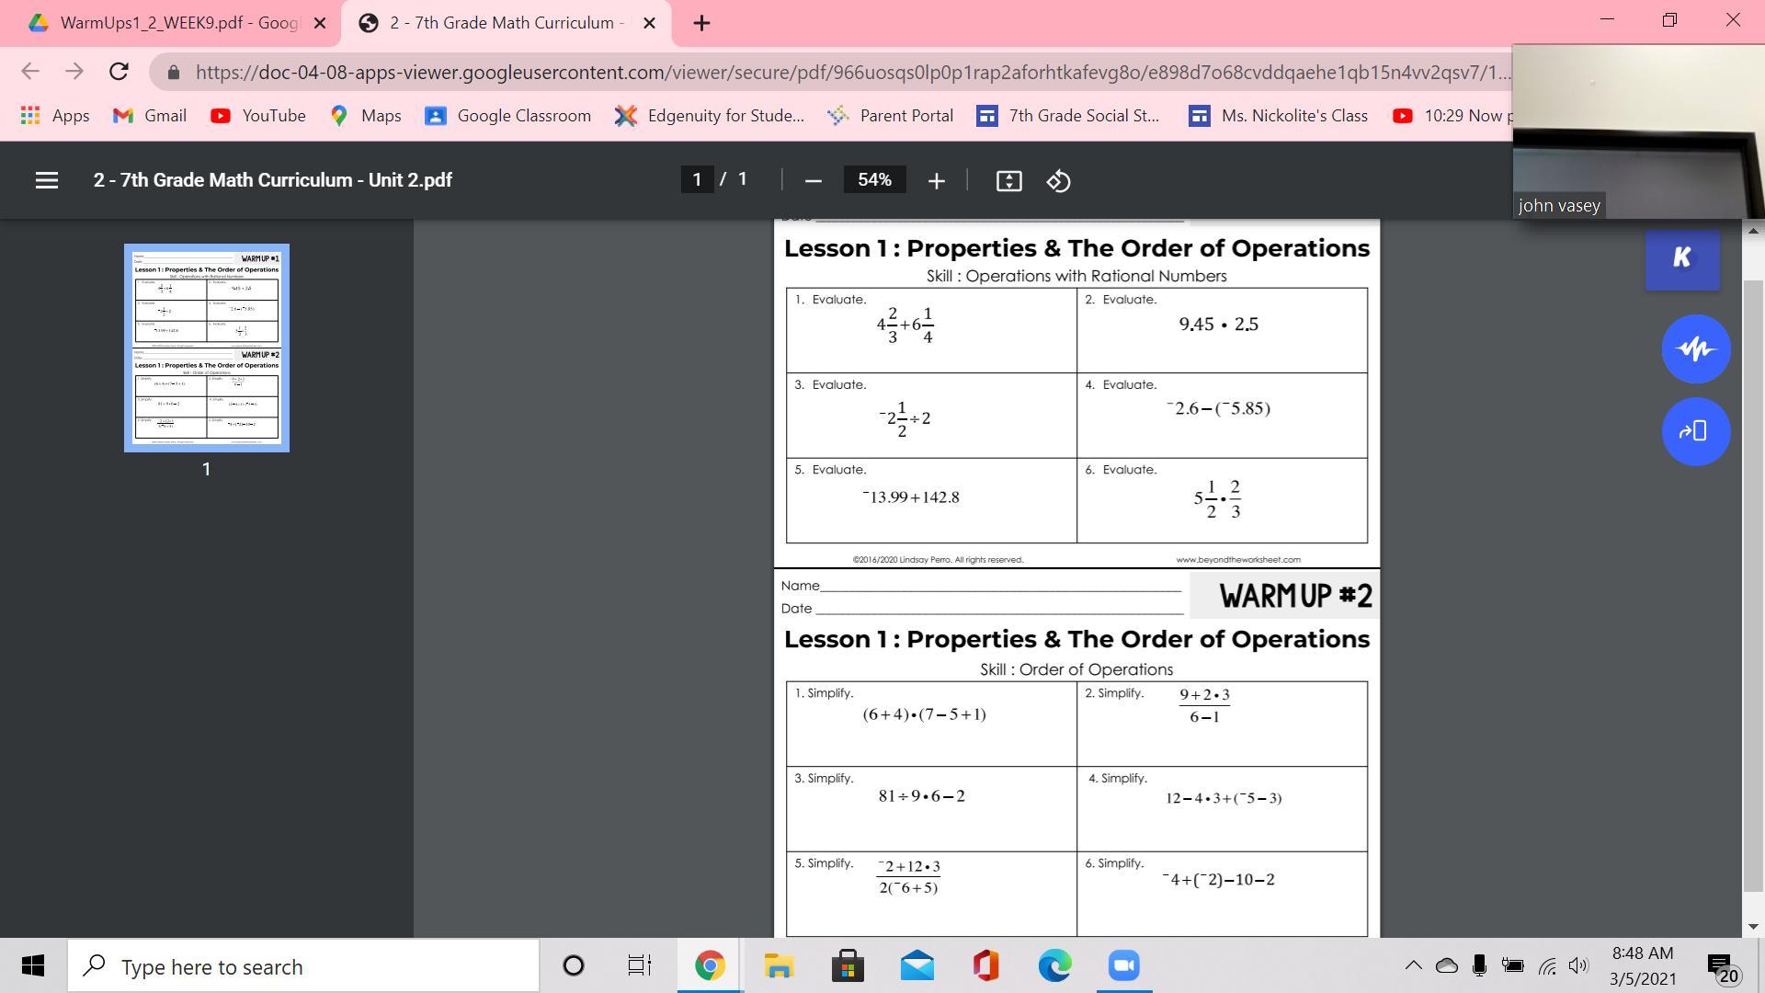The image size is (1765, 993).
Task: Click the zoom out minus button
Action: [x=813, y=181]
